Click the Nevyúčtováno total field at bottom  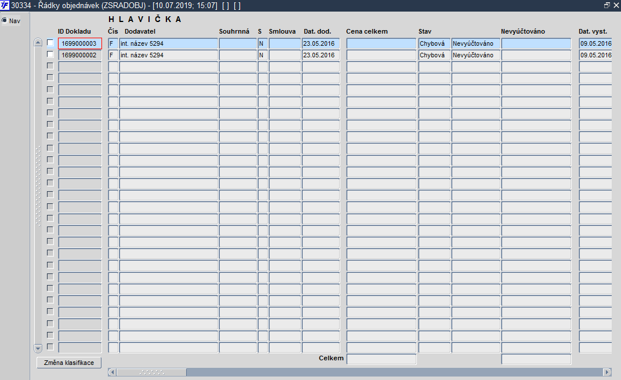pos(536,359)
